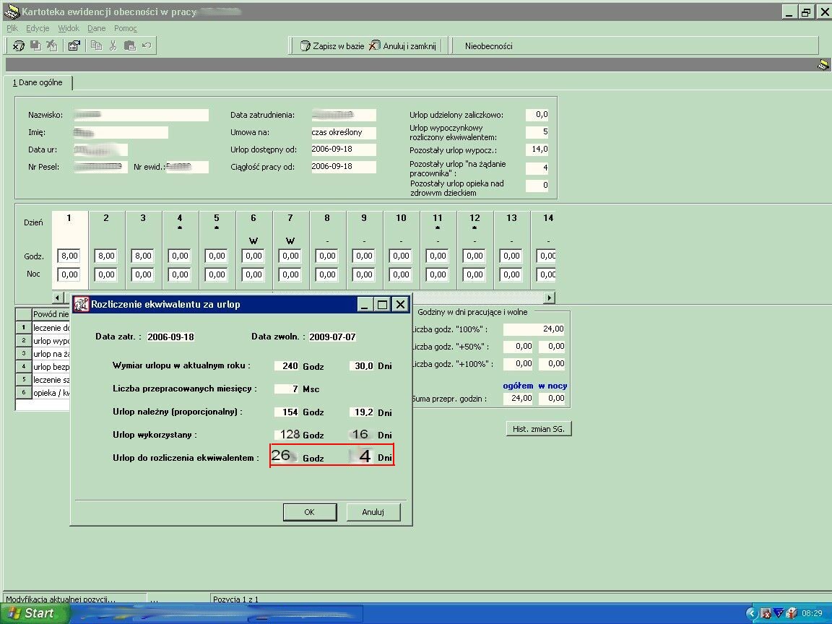Click Urlop należny 154 Godz value

point(287,412)
